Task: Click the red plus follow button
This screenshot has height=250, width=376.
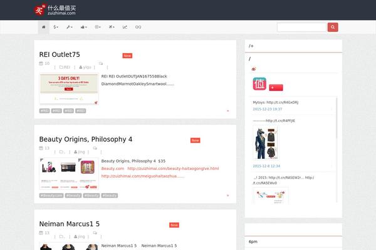Action: pos(276,87)
